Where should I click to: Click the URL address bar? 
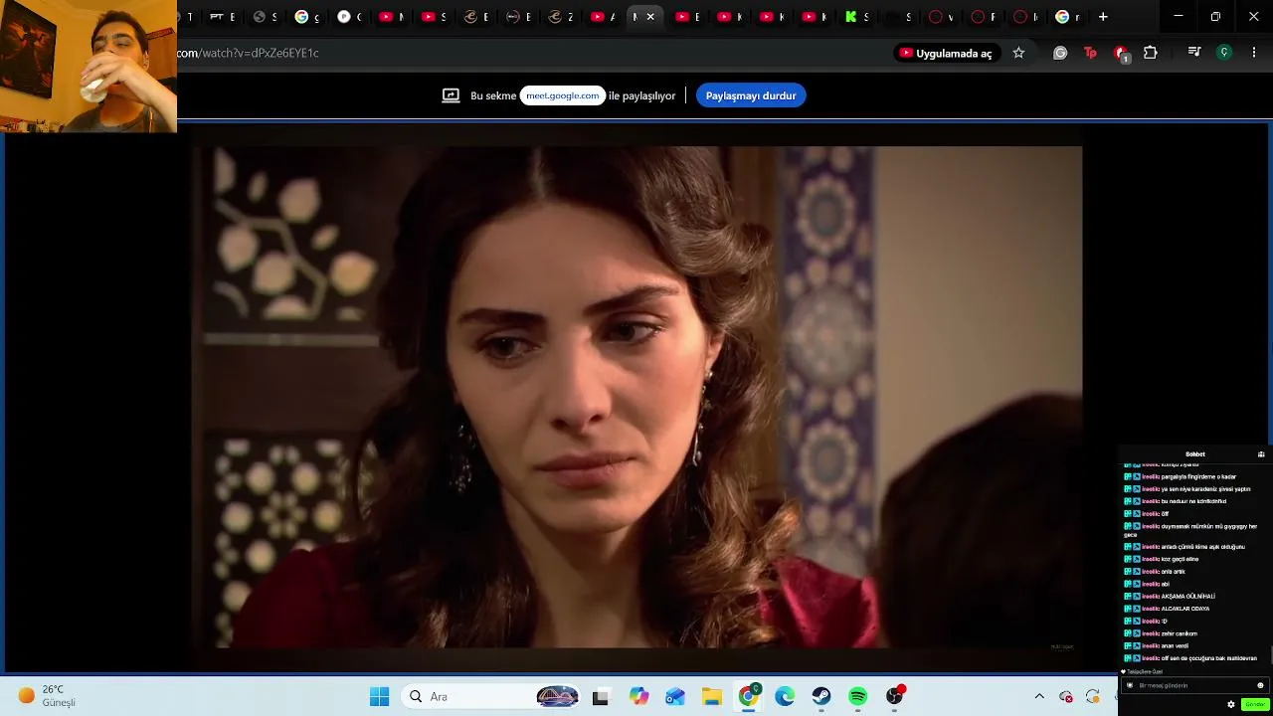pyautogui.click(x=532, y=54)
